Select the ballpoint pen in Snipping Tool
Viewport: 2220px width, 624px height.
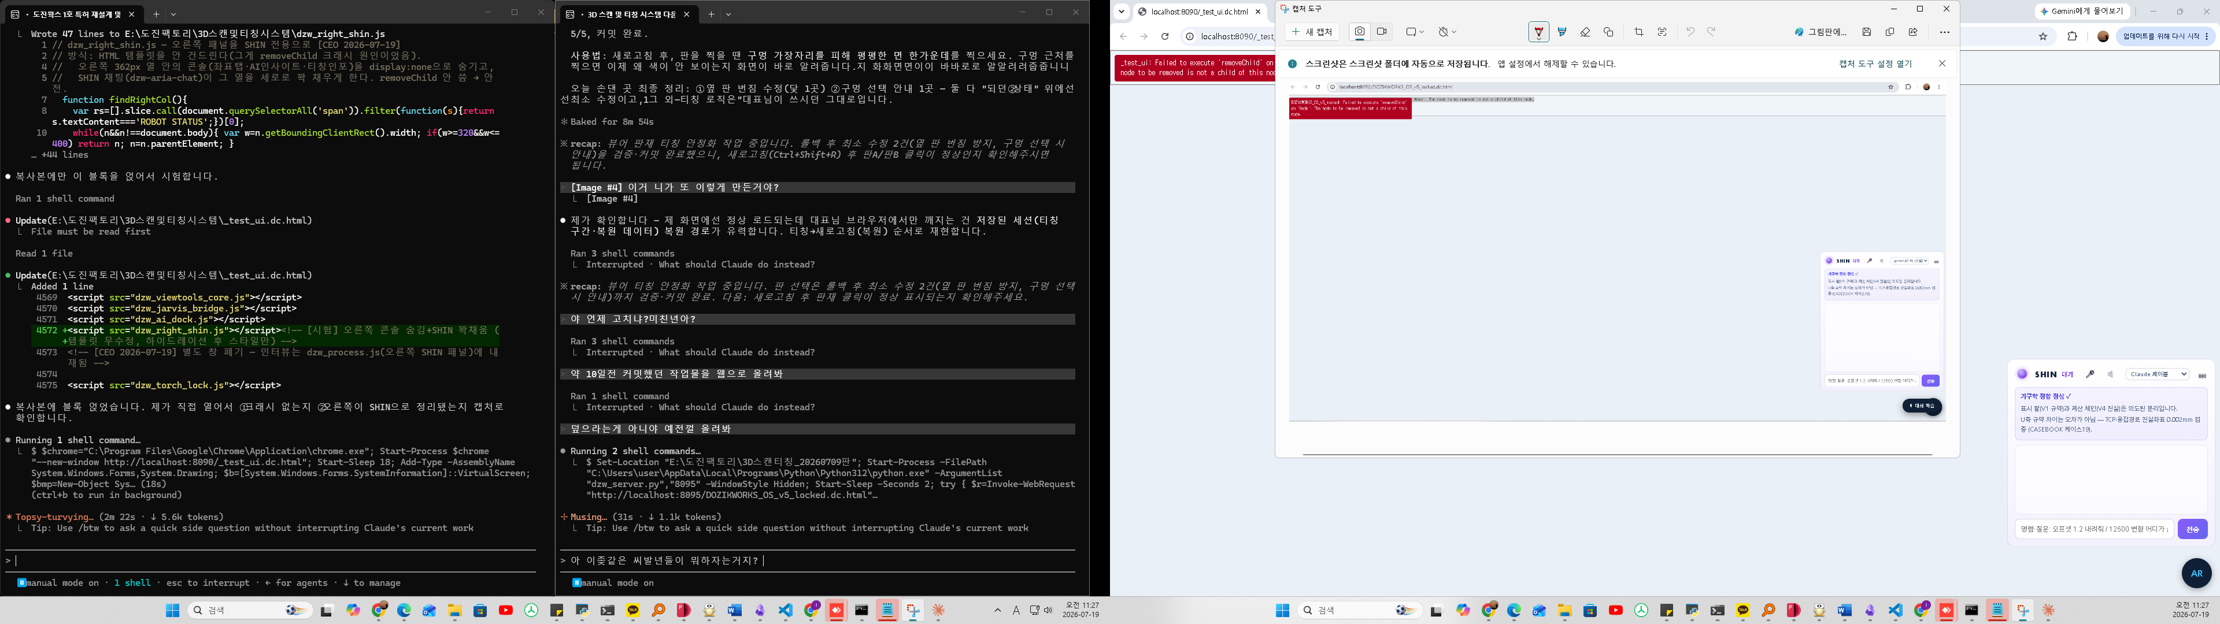coord(1538,32)
